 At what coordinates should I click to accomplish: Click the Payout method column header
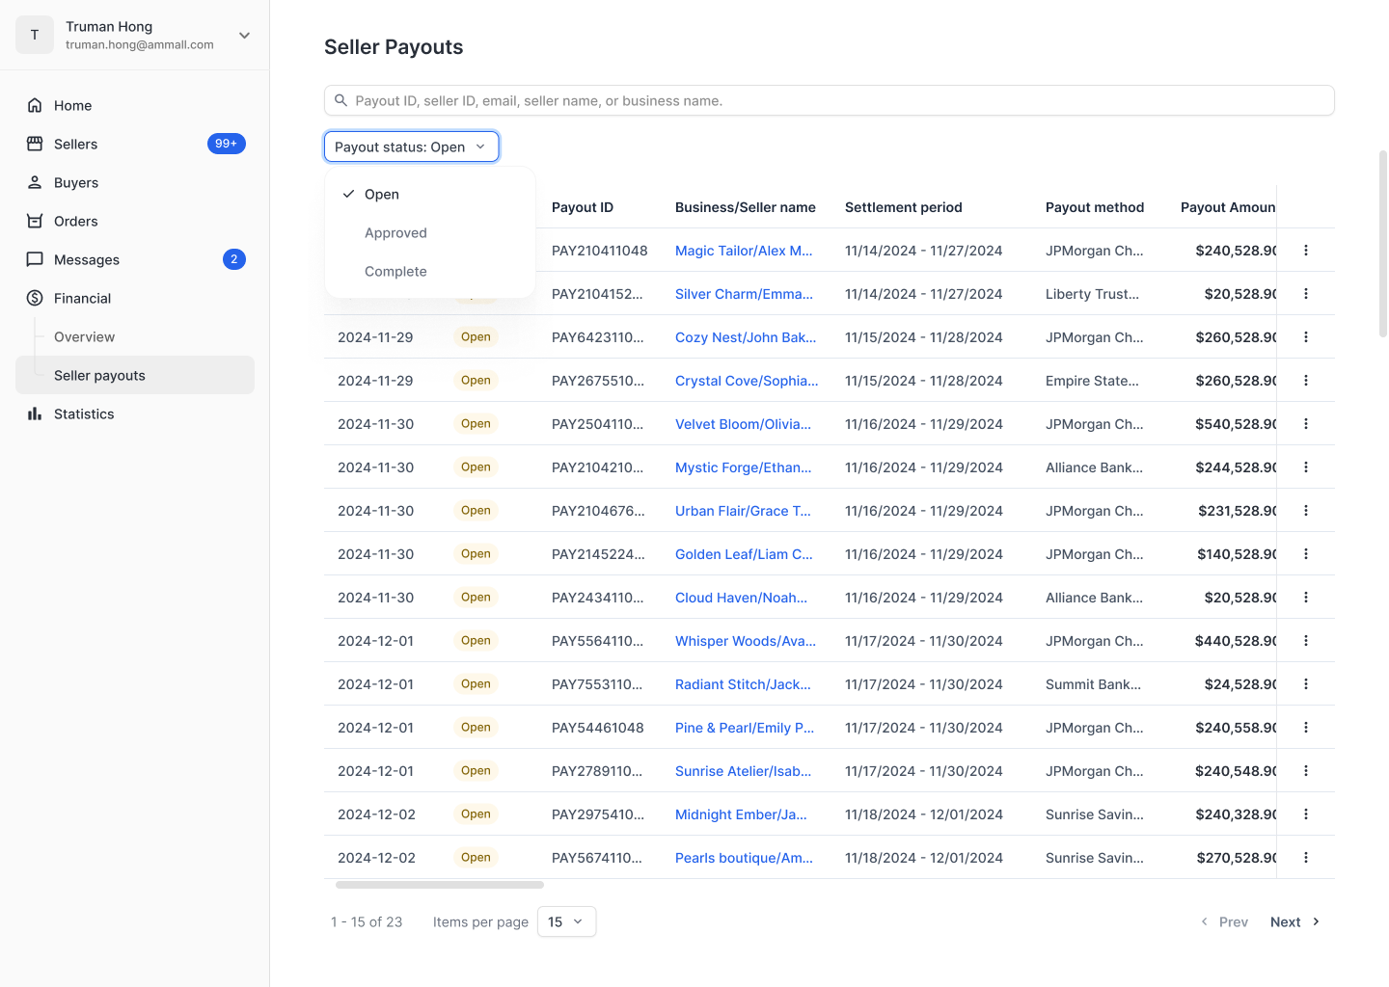point(1095,207)
